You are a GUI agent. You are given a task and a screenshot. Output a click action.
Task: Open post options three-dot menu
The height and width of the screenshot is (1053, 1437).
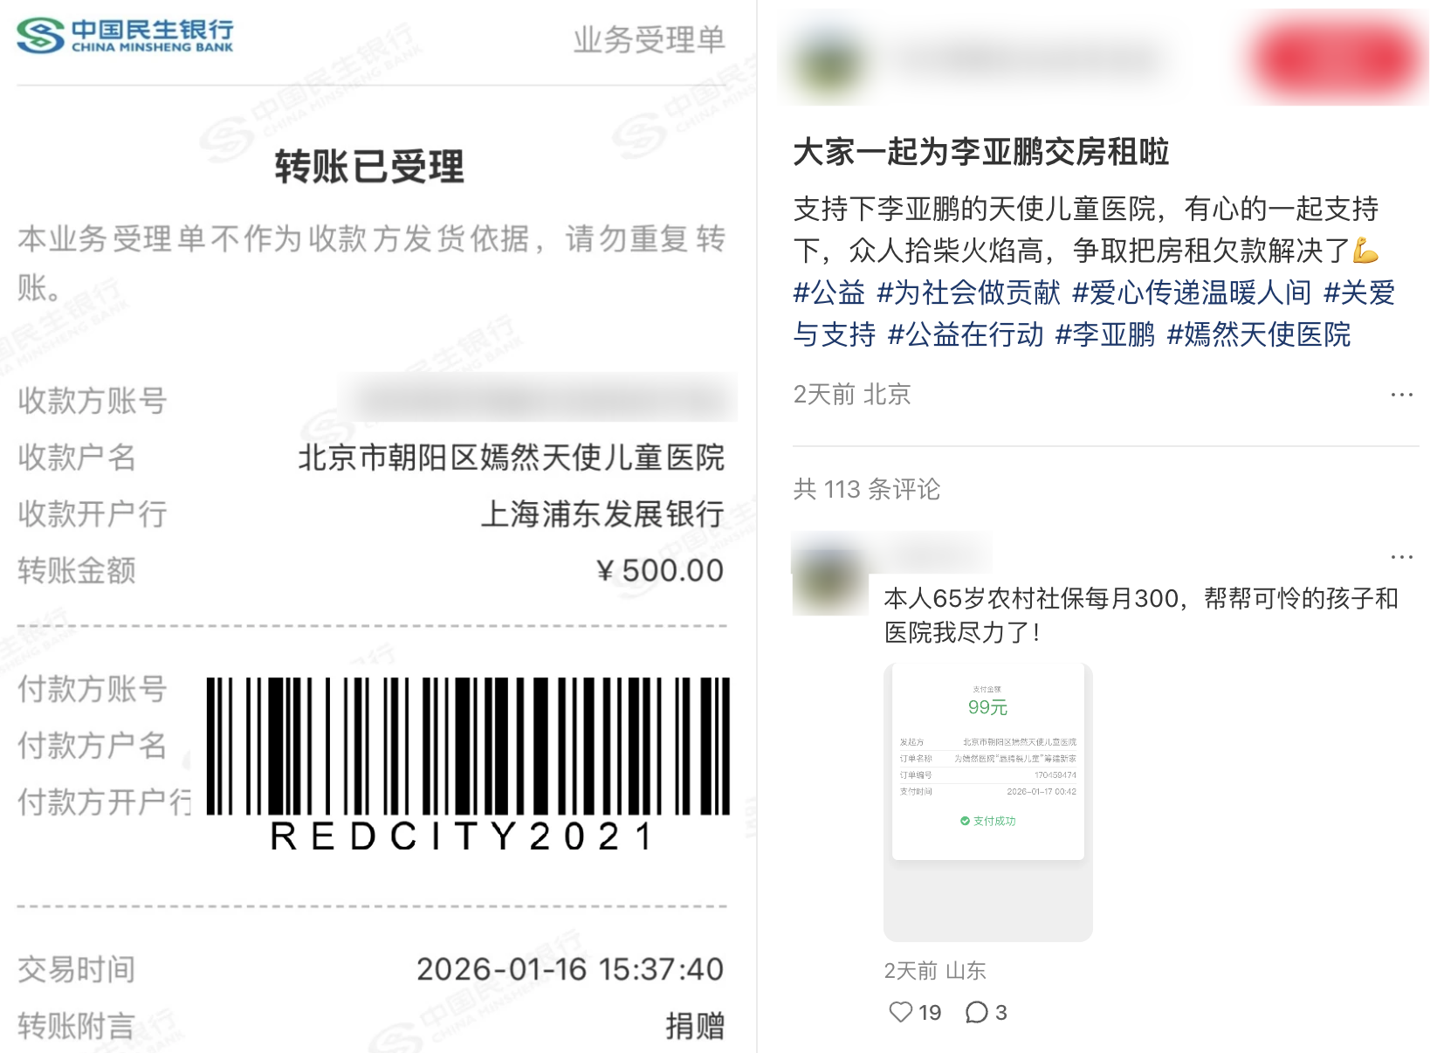(x=1401, y=395)
